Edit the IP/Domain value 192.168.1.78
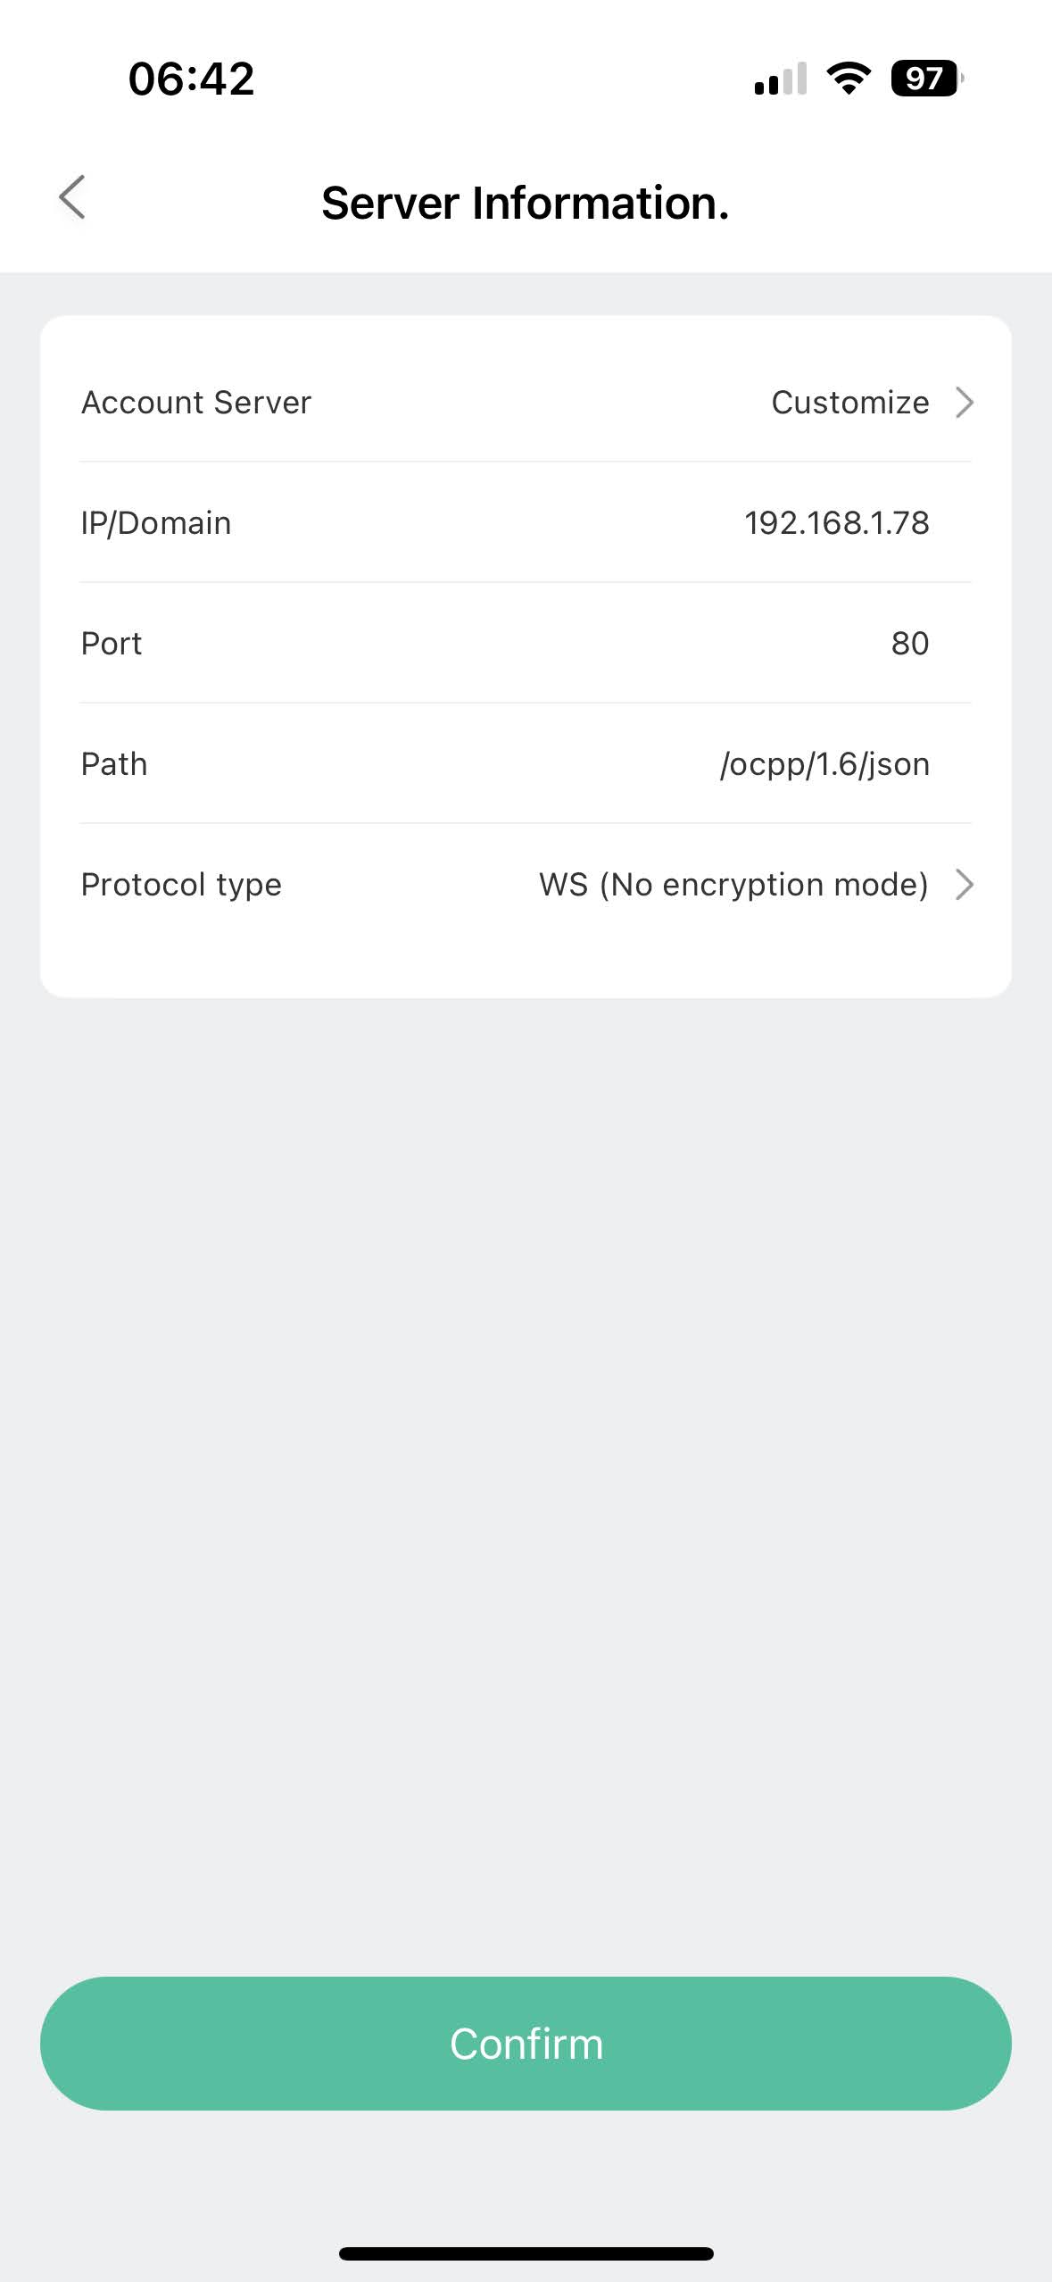The width and height of the screenshot is (1052, 2282). 836,523
